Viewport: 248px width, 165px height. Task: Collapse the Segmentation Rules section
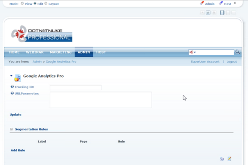(x=11, y=129)
